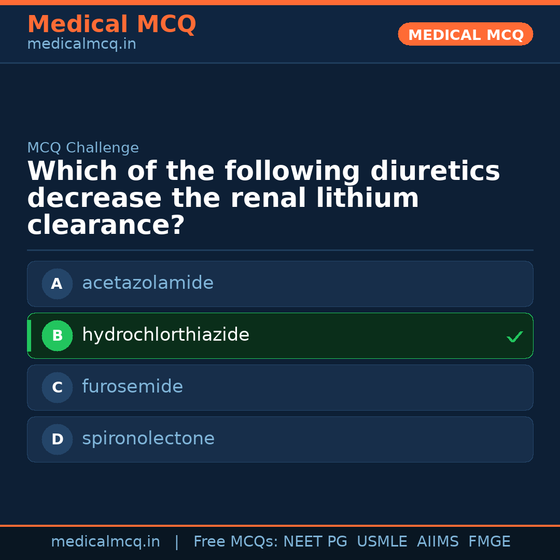
Task: Click the MCQ Challenge label
Action: (x=83, y=148)
